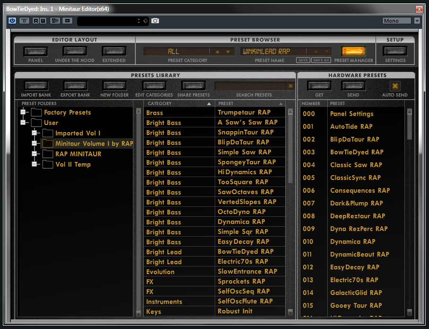This screenshot has width=429, height=329.
Task: Toggle the AUTO SEND X checkbox
Action: coord(395,86)
